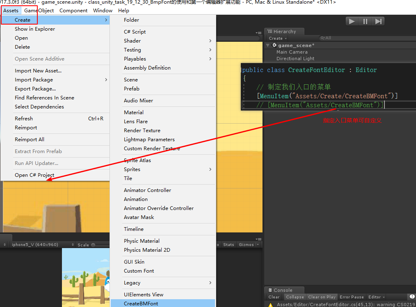Click the Stats button in Game view
This screenshot has width=416, height=307.
coord(229,245)
